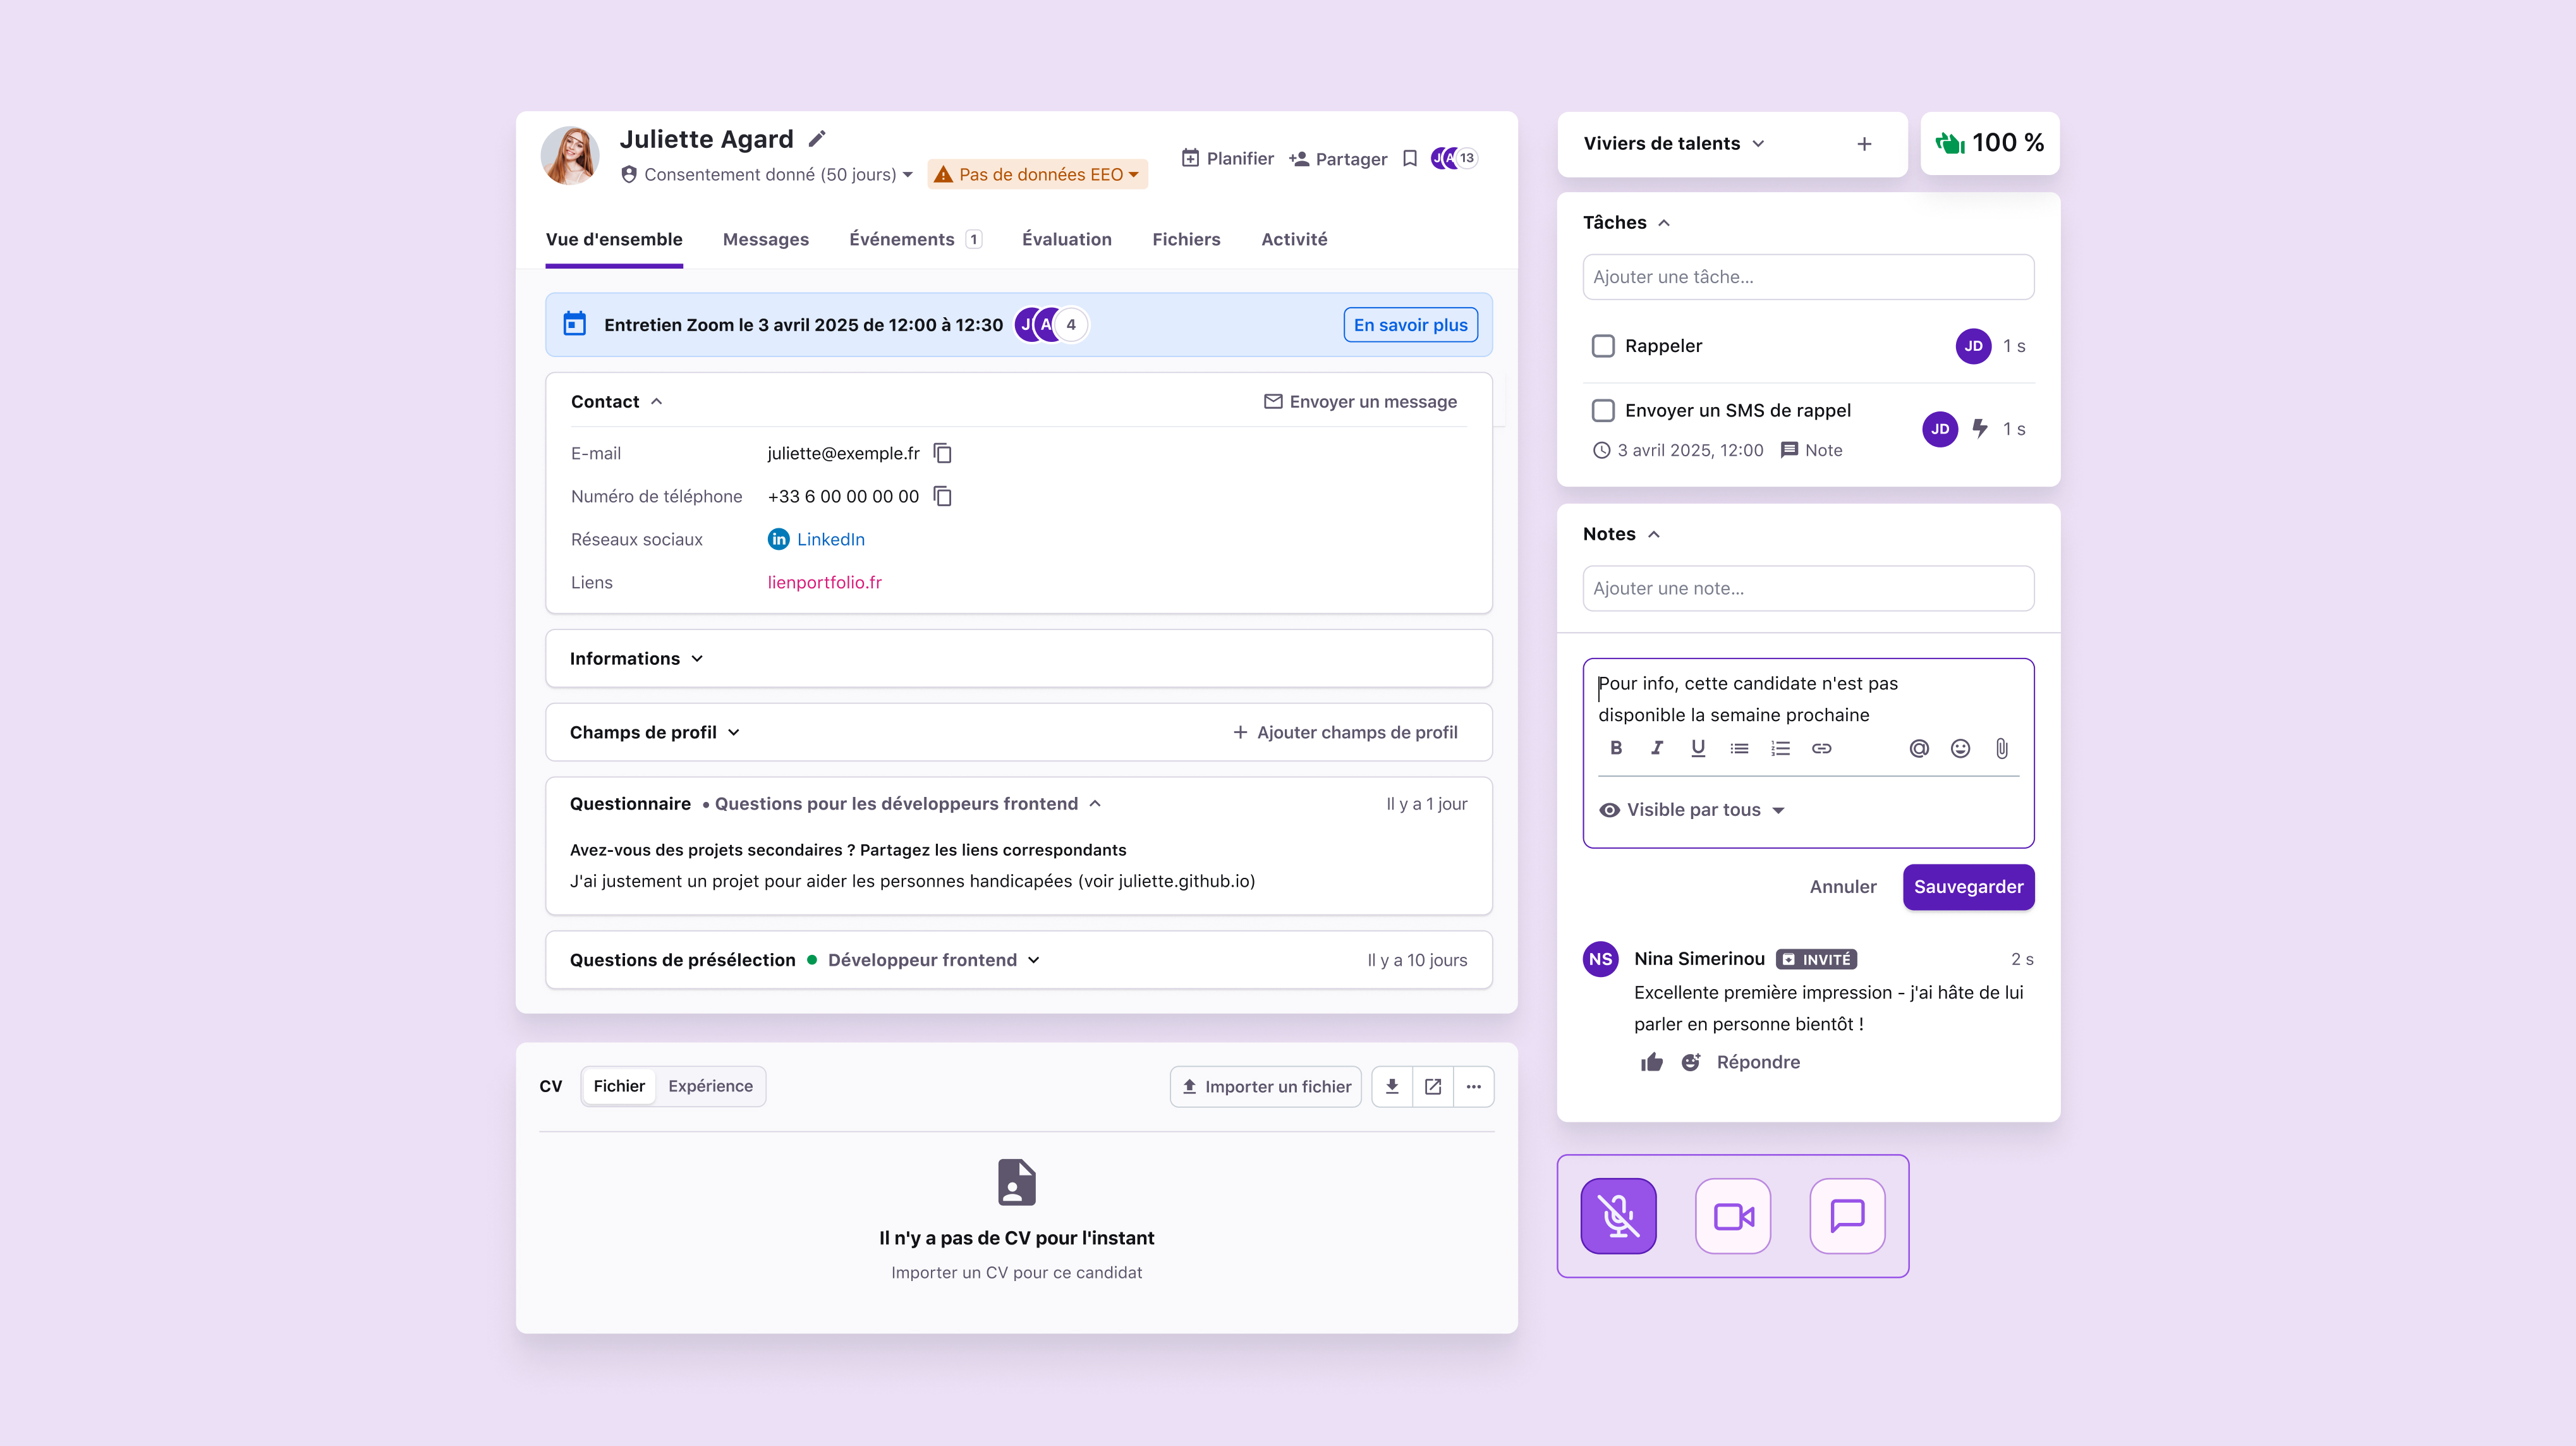Image resolution: width=2576 pixels, height=1446 pixels.
Task: Open the lienportfolio.fr link
Action: [x=824, y=582]
